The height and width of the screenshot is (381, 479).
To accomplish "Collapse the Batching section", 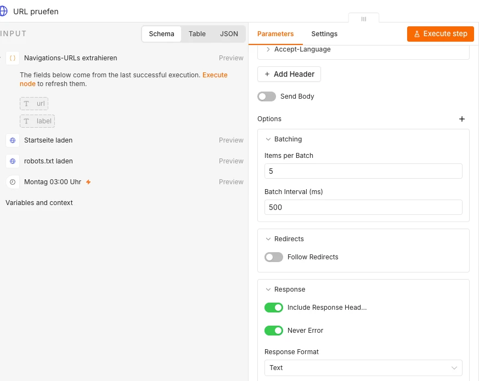I will [x=268, y=139].
